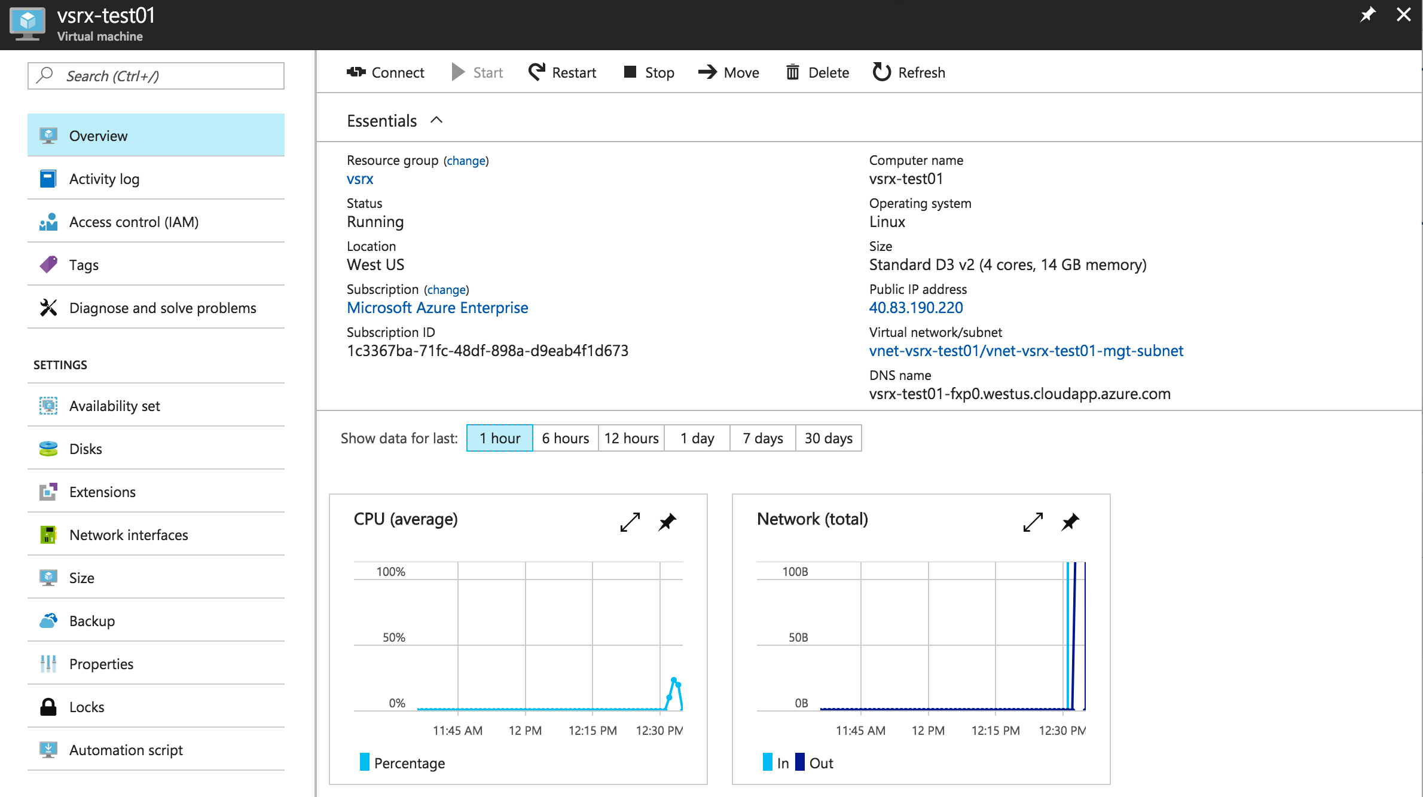The image size is (1423, 797).
Task: Open the public IP address 40.83.190.220 link
Action: 916,308
